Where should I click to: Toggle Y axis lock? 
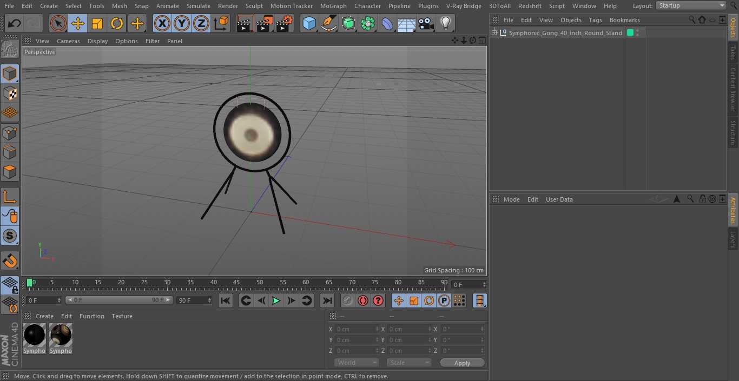click(x=181, y=23)
